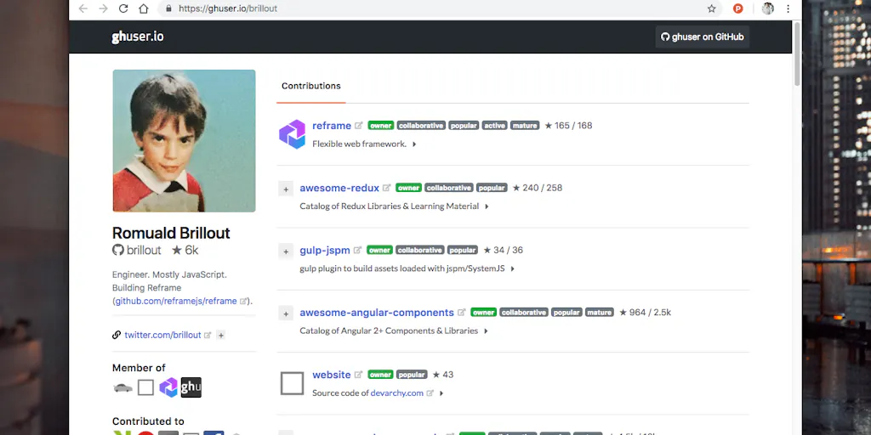Go back with the browser back arrow
The width and height of the screenshot is (871, 435).
83,8
